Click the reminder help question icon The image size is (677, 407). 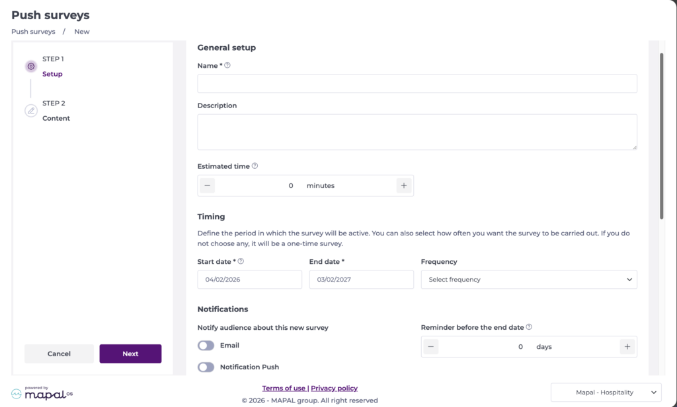coord(529,327)
